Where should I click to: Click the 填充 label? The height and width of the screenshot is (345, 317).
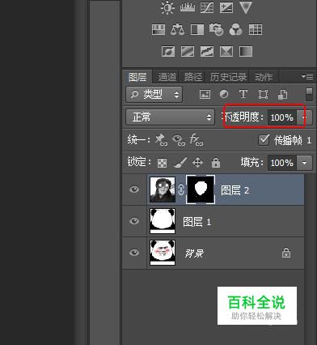click(252, 162)
